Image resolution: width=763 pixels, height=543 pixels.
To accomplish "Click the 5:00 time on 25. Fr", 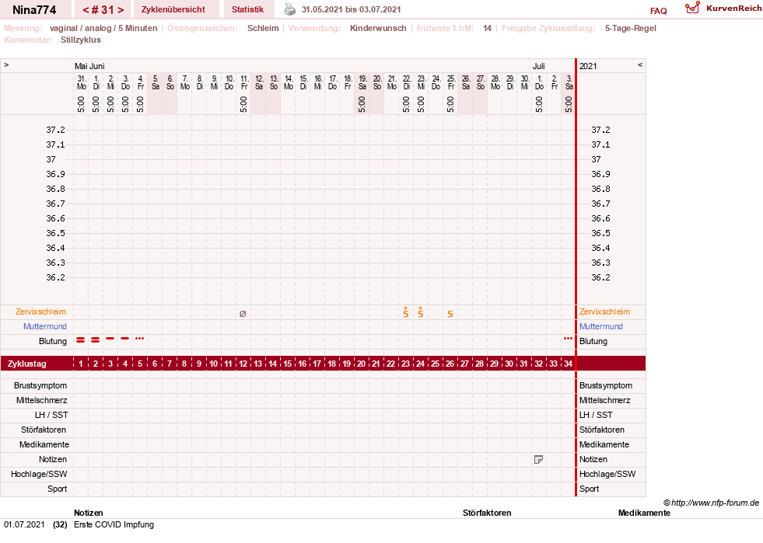I will (450, 104).
